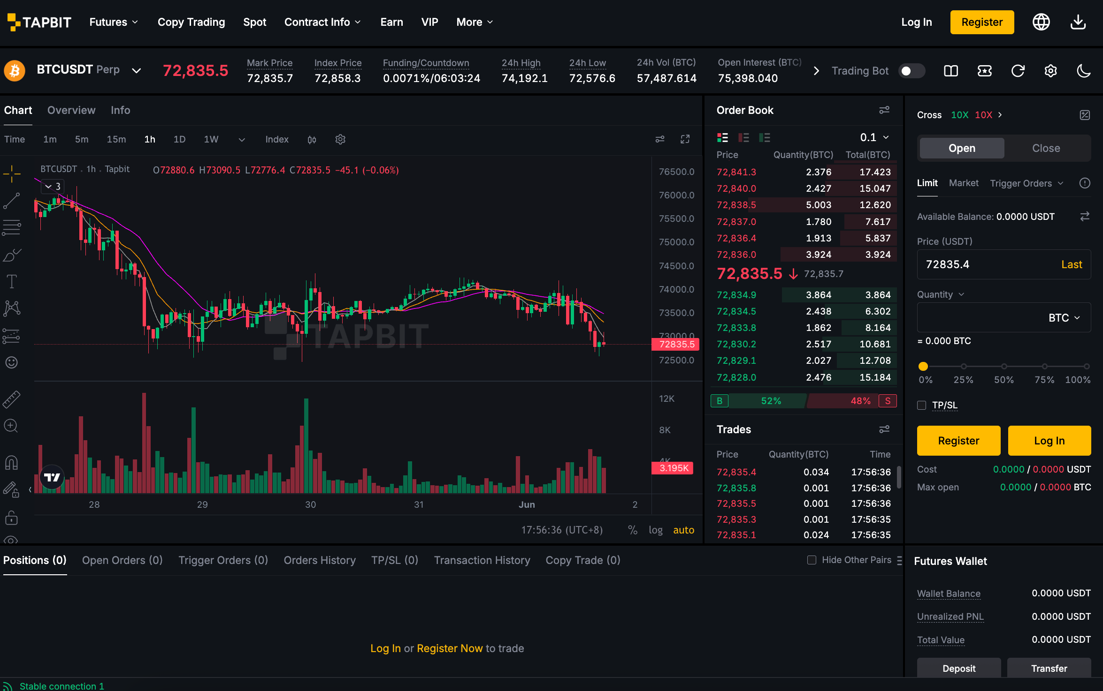Expand the Contract Info menu
This screenshot has height=691, width=1103.
pyautogui.click(x=322, y=22)
